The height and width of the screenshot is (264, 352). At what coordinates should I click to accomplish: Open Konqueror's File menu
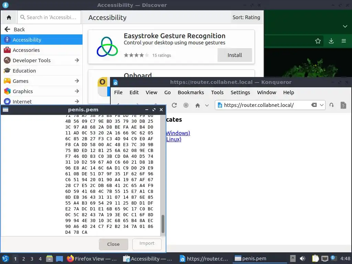pos(118,92)
